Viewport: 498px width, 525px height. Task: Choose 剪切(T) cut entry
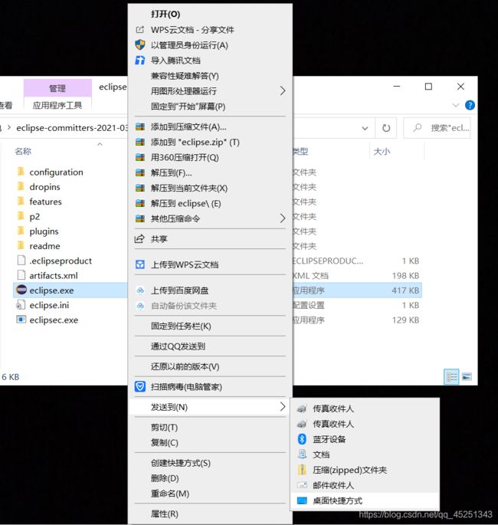[210, 428]
